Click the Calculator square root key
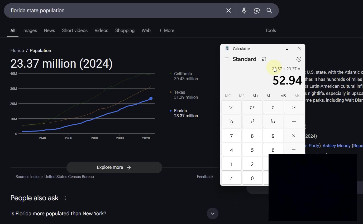363x224 pixels. click(273, 122)
